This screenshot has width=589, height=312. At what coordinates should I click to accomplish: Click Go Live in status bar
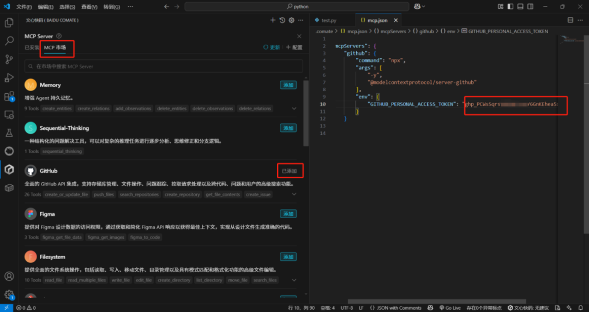click(449, 308)
